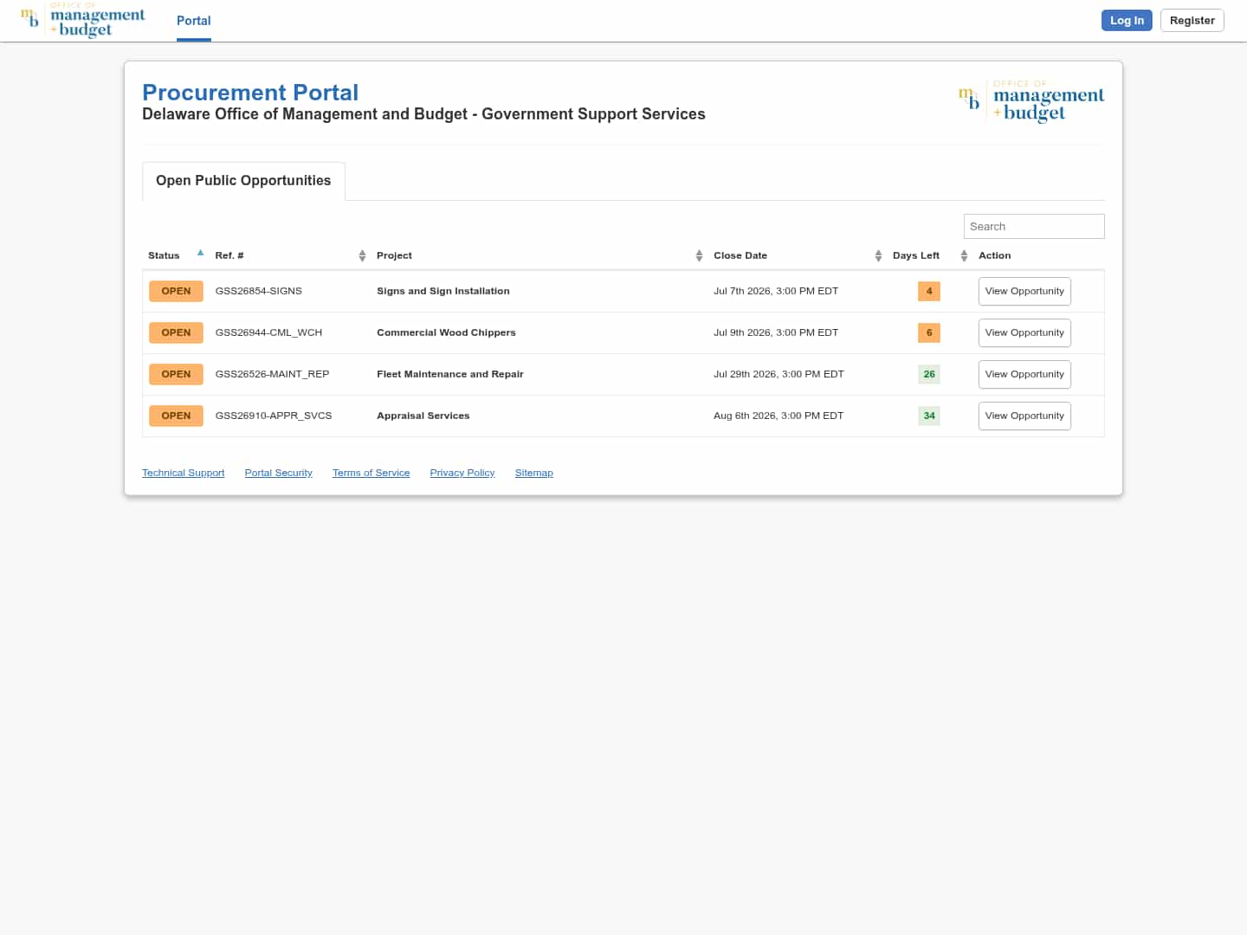Sort by Ref. # column sort arrows

[x=362, y=255]
